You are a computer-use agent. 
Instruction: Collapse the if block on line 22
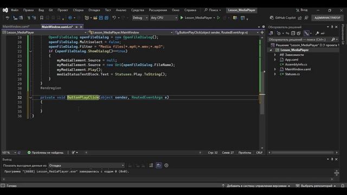pyautogui.click(x=31, y=51)
